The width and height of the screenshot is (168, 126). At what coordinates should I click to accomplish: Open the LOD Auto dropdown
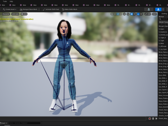pos(15,14)
